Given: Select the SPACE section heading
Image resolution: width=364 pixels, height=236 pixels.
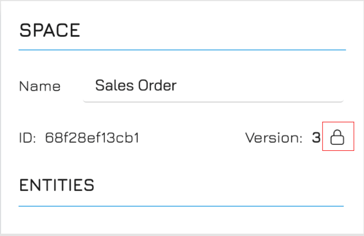Looking at the screenshot, I should click(50, 30).
